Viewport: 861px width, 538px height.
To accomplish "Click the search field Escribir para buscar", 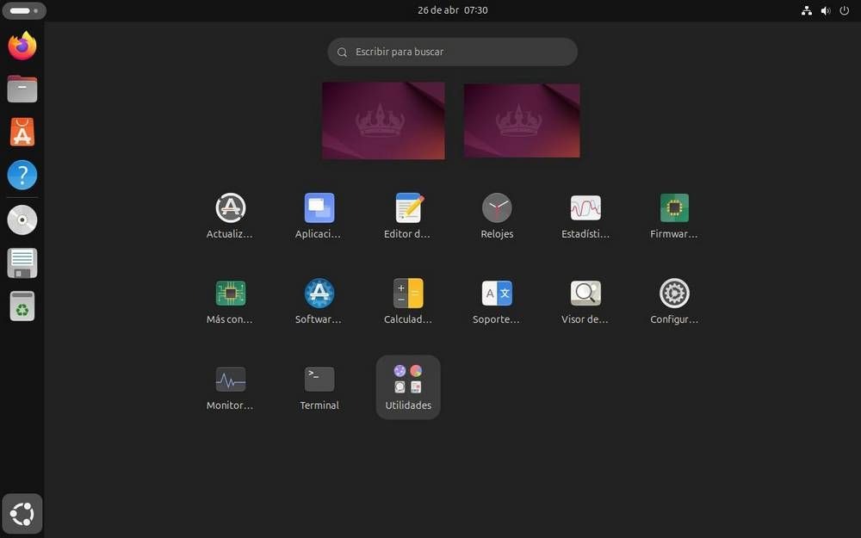I will point(453,52).
